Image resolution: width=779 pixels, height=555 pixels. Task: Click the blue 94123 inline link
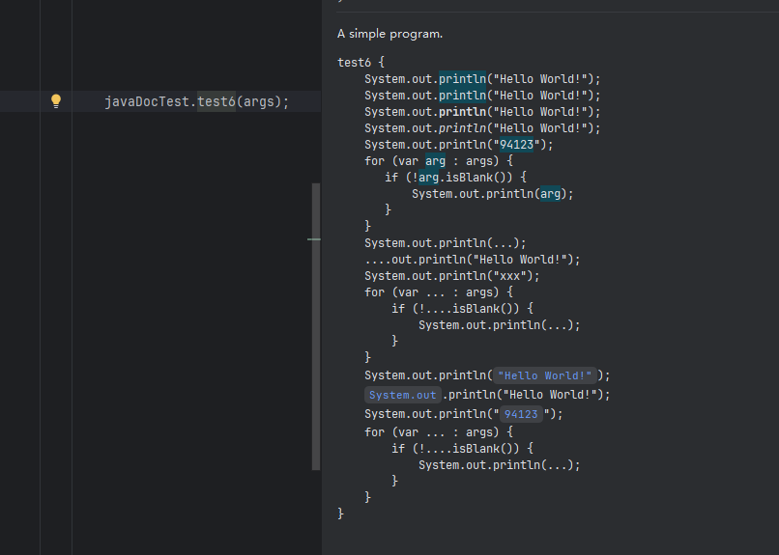(x=521, y=414)
